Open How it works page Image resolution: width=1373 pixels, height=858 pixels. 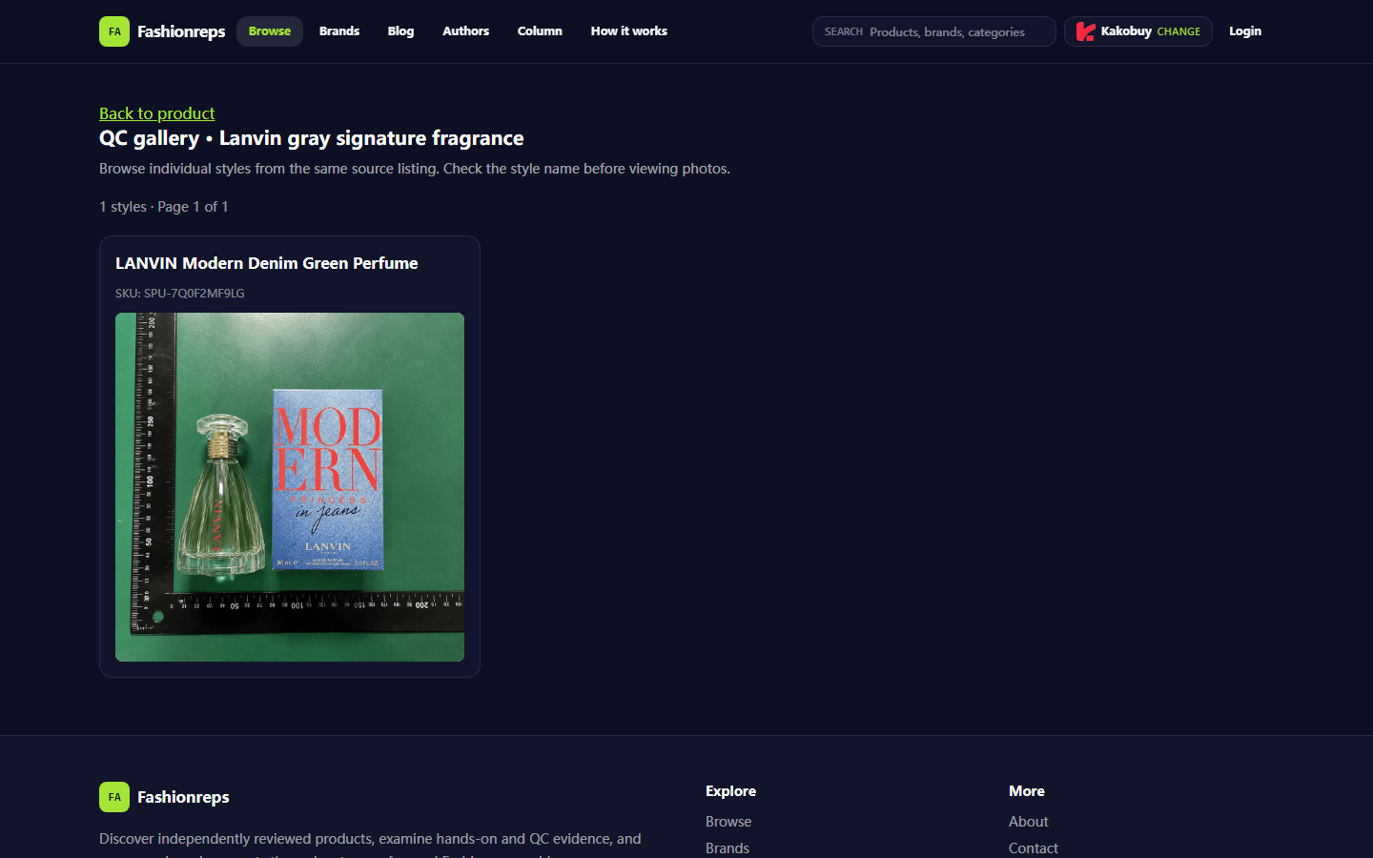click(628, 31)
